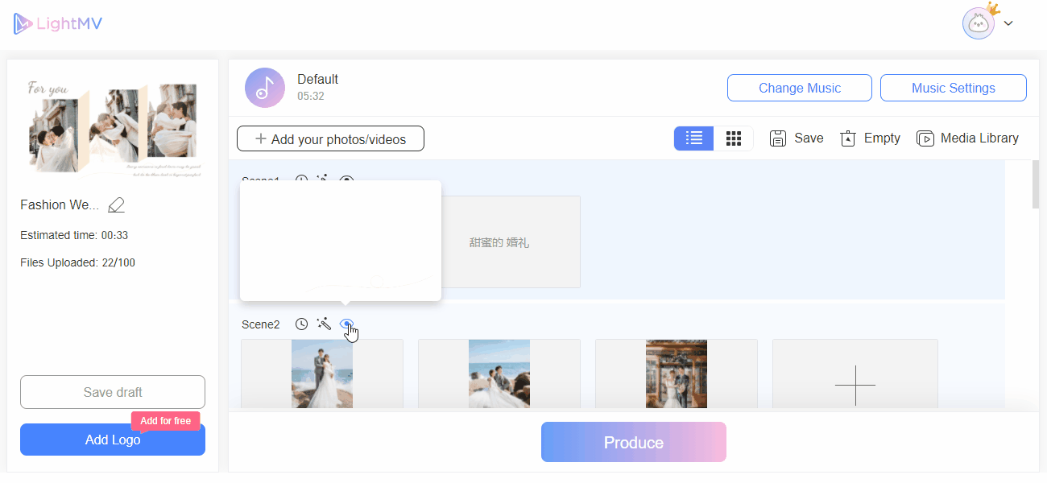Image resolution: width=1047 pixels, height=483 pixels.
Task: Click the Produce button
Action: 634,442
